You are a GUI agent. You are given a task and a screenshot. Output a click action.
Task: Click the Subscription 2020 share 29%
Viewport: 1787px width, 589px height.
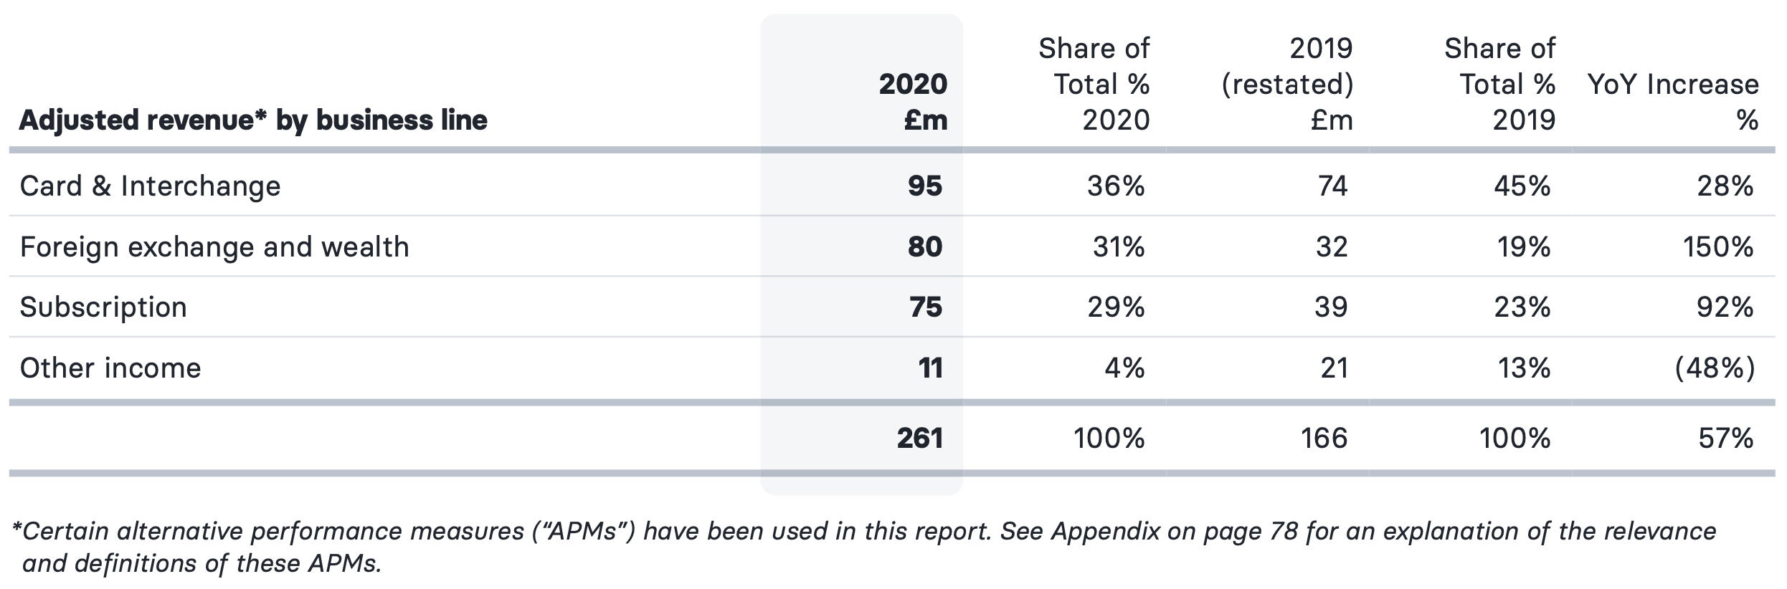(1117, 307)
